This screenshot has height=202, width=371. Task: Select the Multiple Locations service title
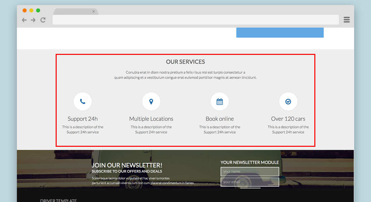coord(151,119)
